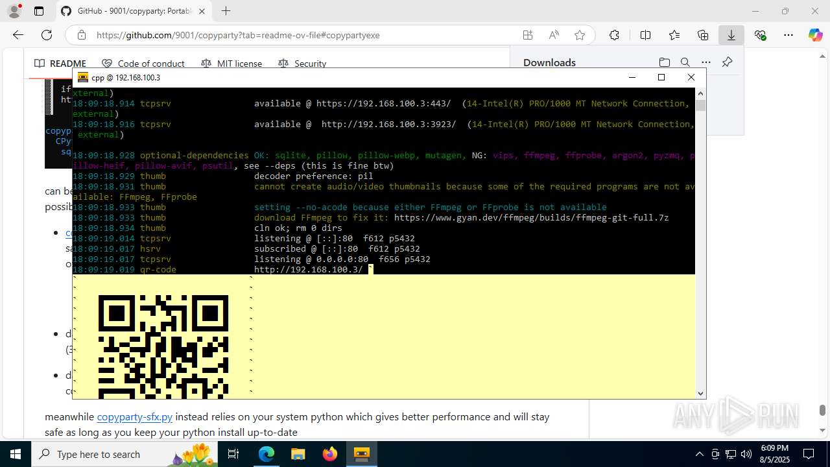This screenshot has width=830, height=467.
Task: Go back in Edge browser
Action: pyautogui.click(x=18, y=35)
